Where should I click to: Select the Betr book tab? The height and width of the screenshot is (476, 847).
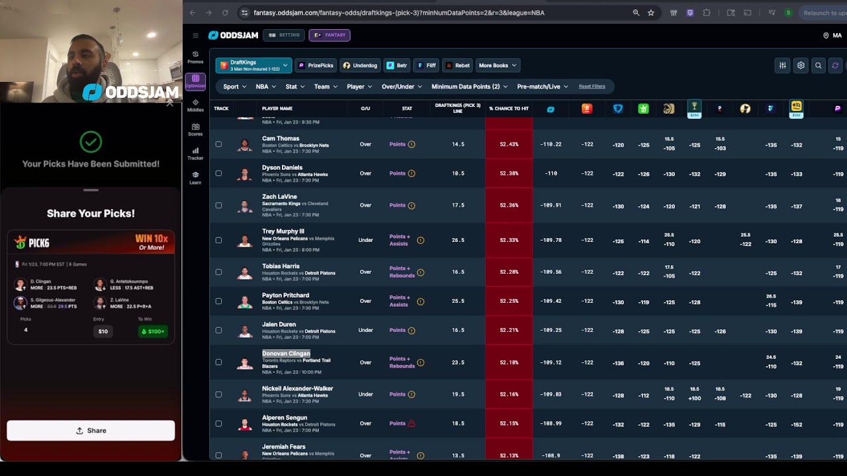(x=396, y=65)
